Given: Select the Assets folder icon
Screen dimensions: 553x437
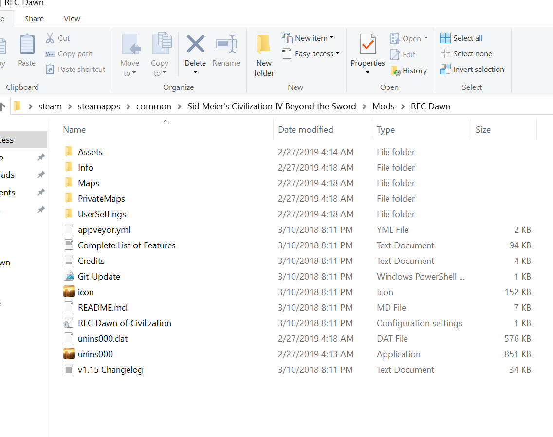Looking at the screenshot, I should 69,152.
